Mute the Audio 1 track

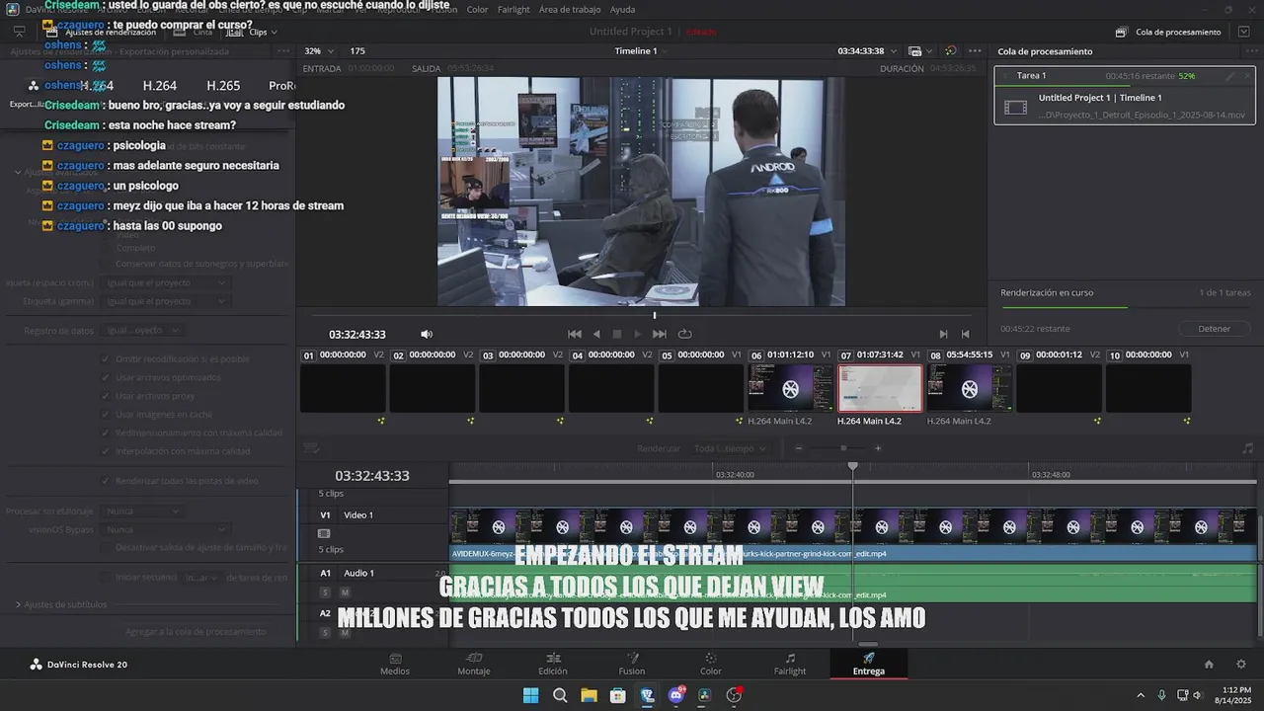coord(345,592)
